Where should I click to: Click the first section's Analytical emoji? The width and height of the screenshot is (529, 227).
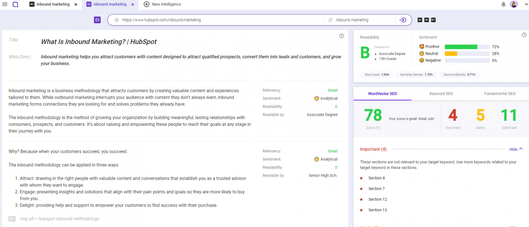tap(317, 99)
